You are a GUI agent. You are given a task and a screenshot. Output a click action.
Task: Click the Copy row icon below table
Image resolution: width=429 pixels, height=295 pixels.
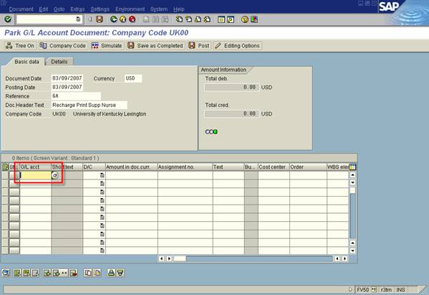click(x=88, y=273)
